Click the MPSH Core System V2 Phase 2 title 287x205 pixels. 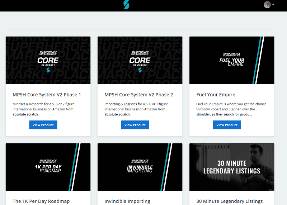point(139,95)
